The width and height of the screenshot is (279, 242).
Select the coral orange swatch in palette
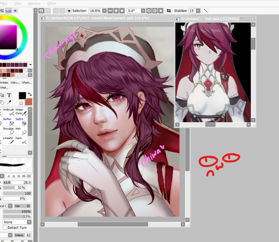click(x=12, y=75)
